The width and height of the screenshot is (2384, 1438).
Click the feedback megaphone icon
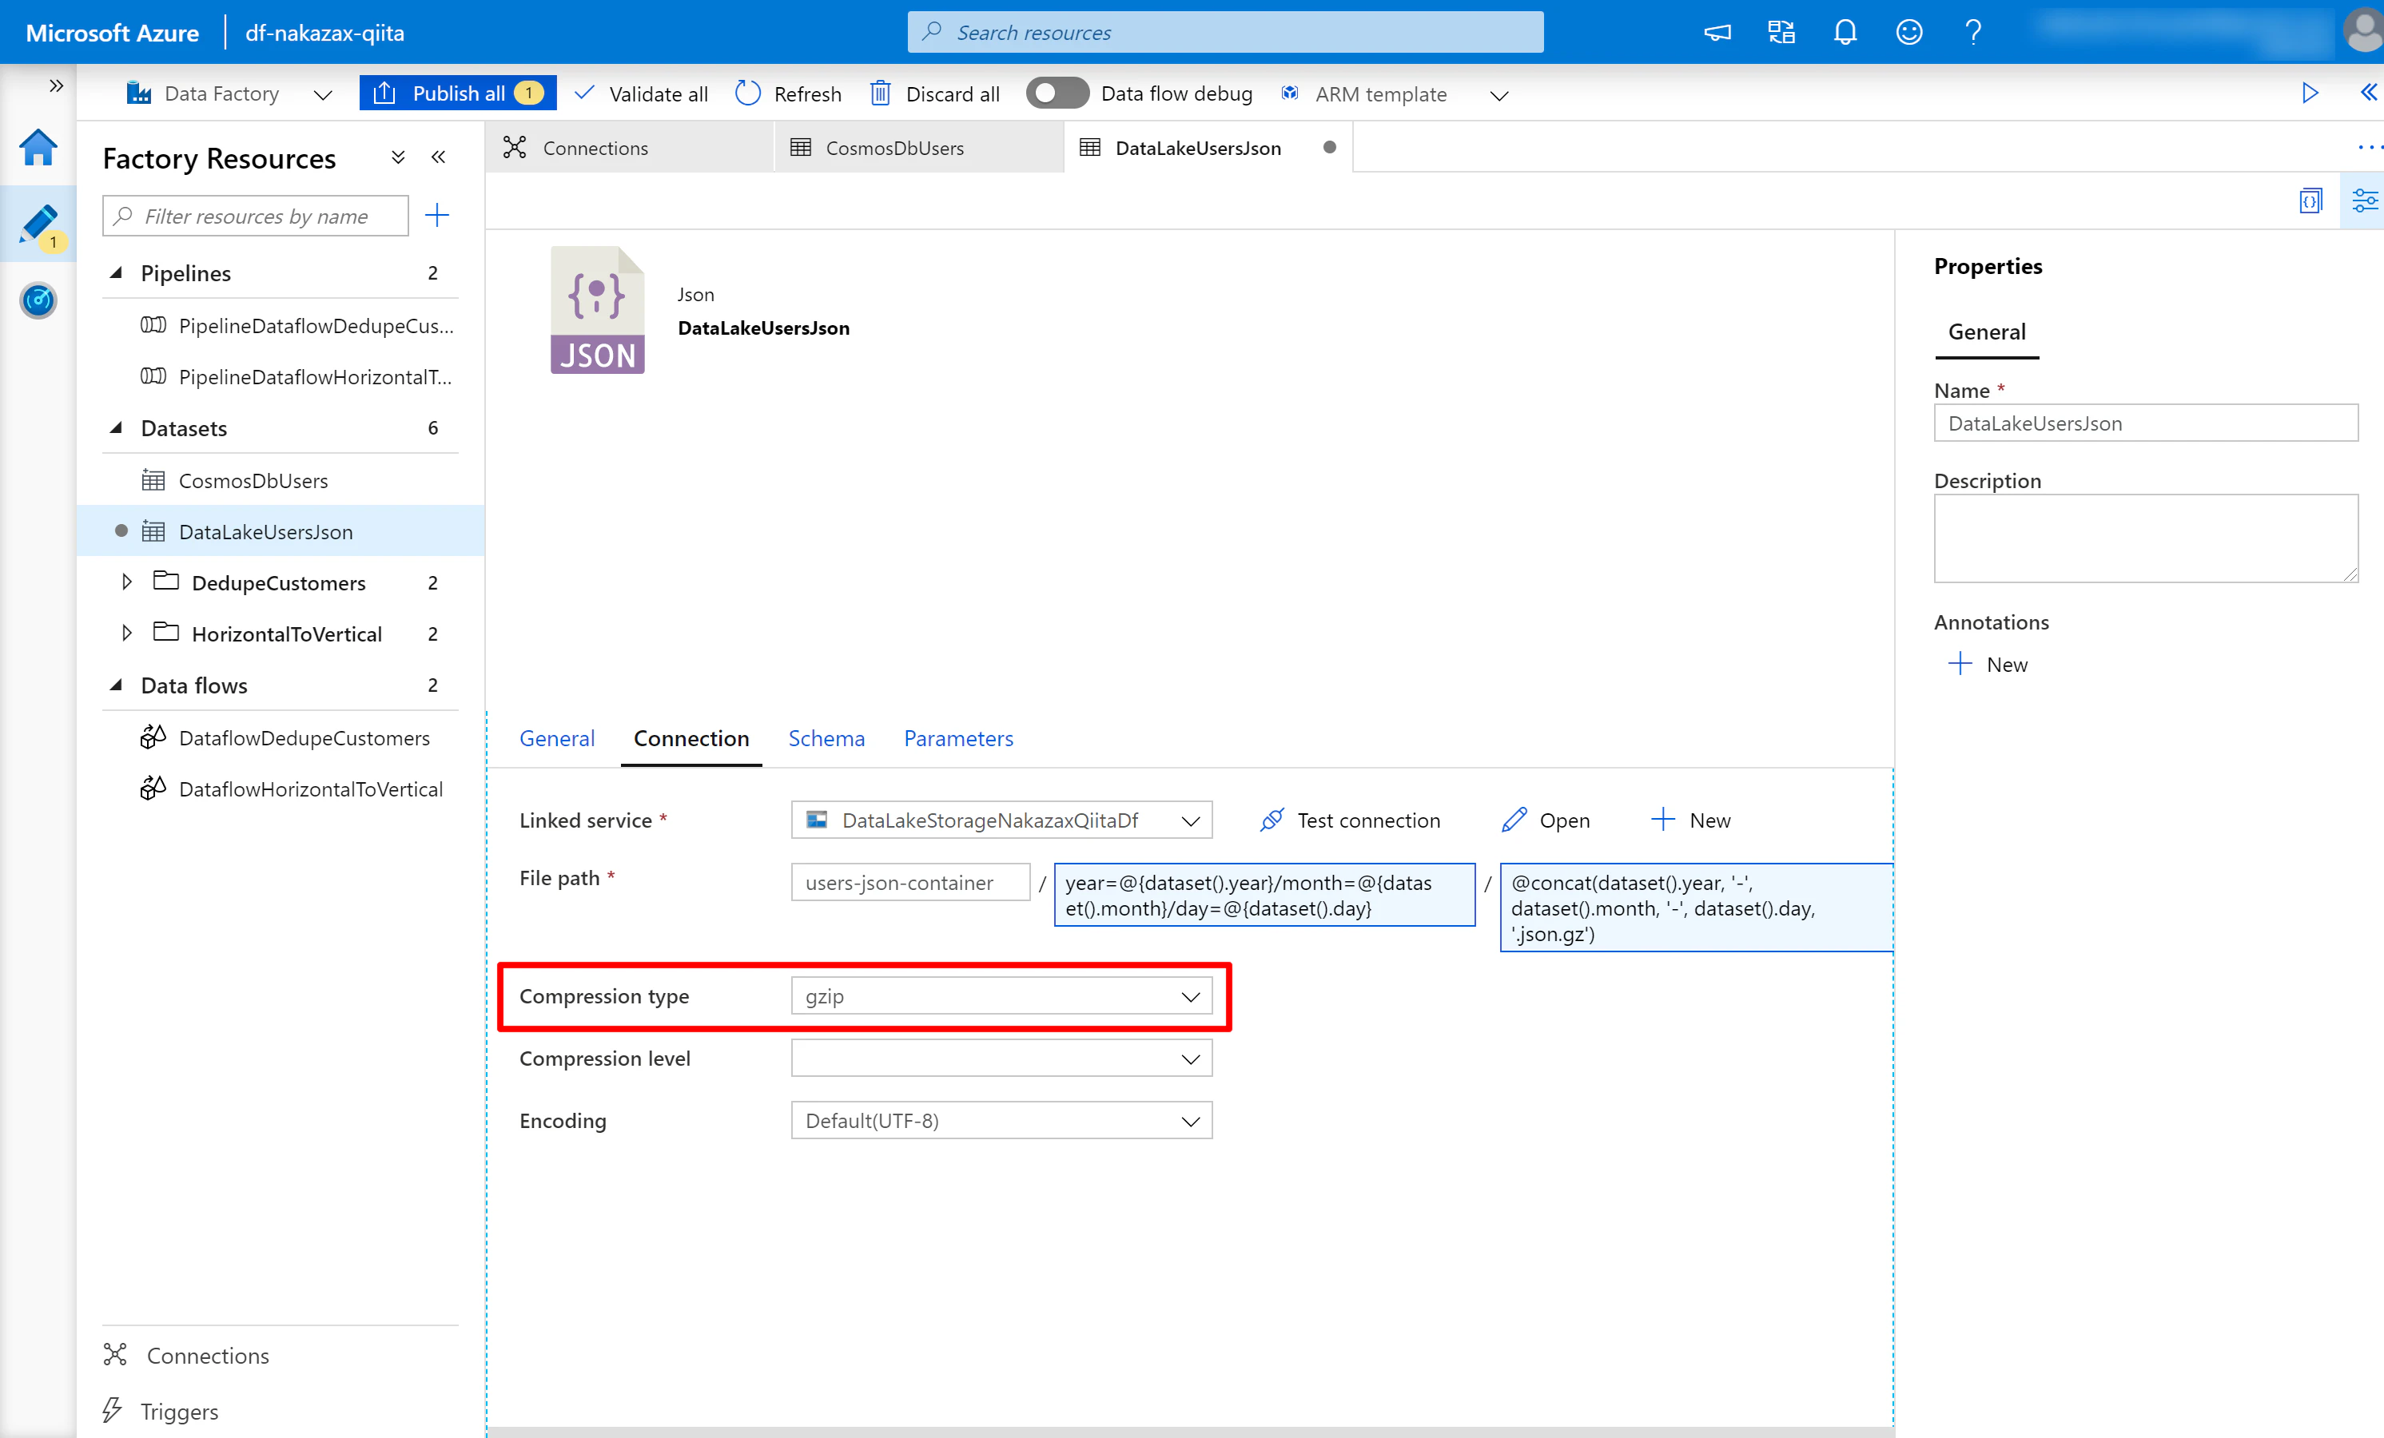tap(1717, 33)
